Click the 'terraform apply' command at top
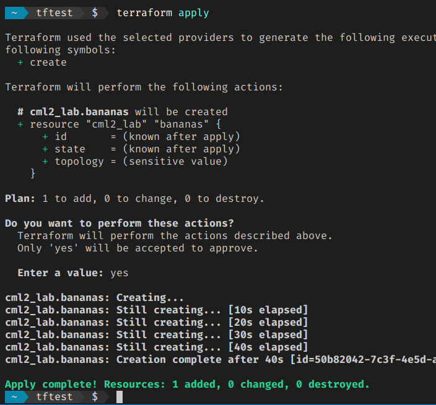This screenshot has height=405, width=436. (x=163, y=13)
